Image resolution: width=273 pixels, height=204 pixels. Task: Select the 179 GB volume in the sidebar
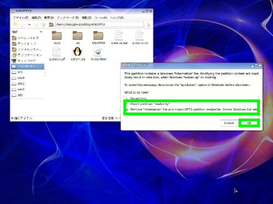point(27,66)
